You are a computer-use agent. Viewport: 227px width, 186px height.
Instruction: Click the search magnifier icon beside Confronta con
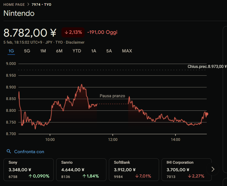[x=9, y=151]
